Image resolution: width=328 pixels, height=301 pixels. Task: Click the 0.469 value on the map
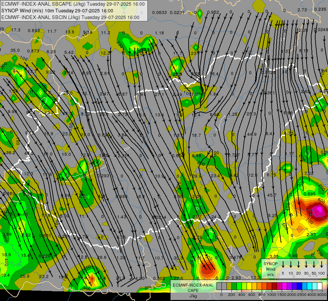tap(122, 197)
